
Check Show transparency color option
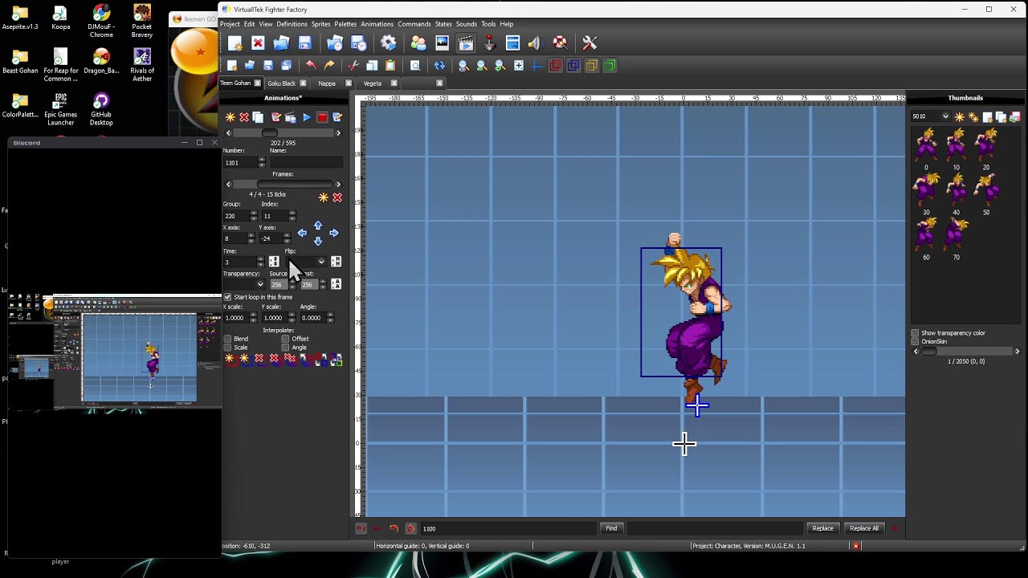tap(915, 333)
